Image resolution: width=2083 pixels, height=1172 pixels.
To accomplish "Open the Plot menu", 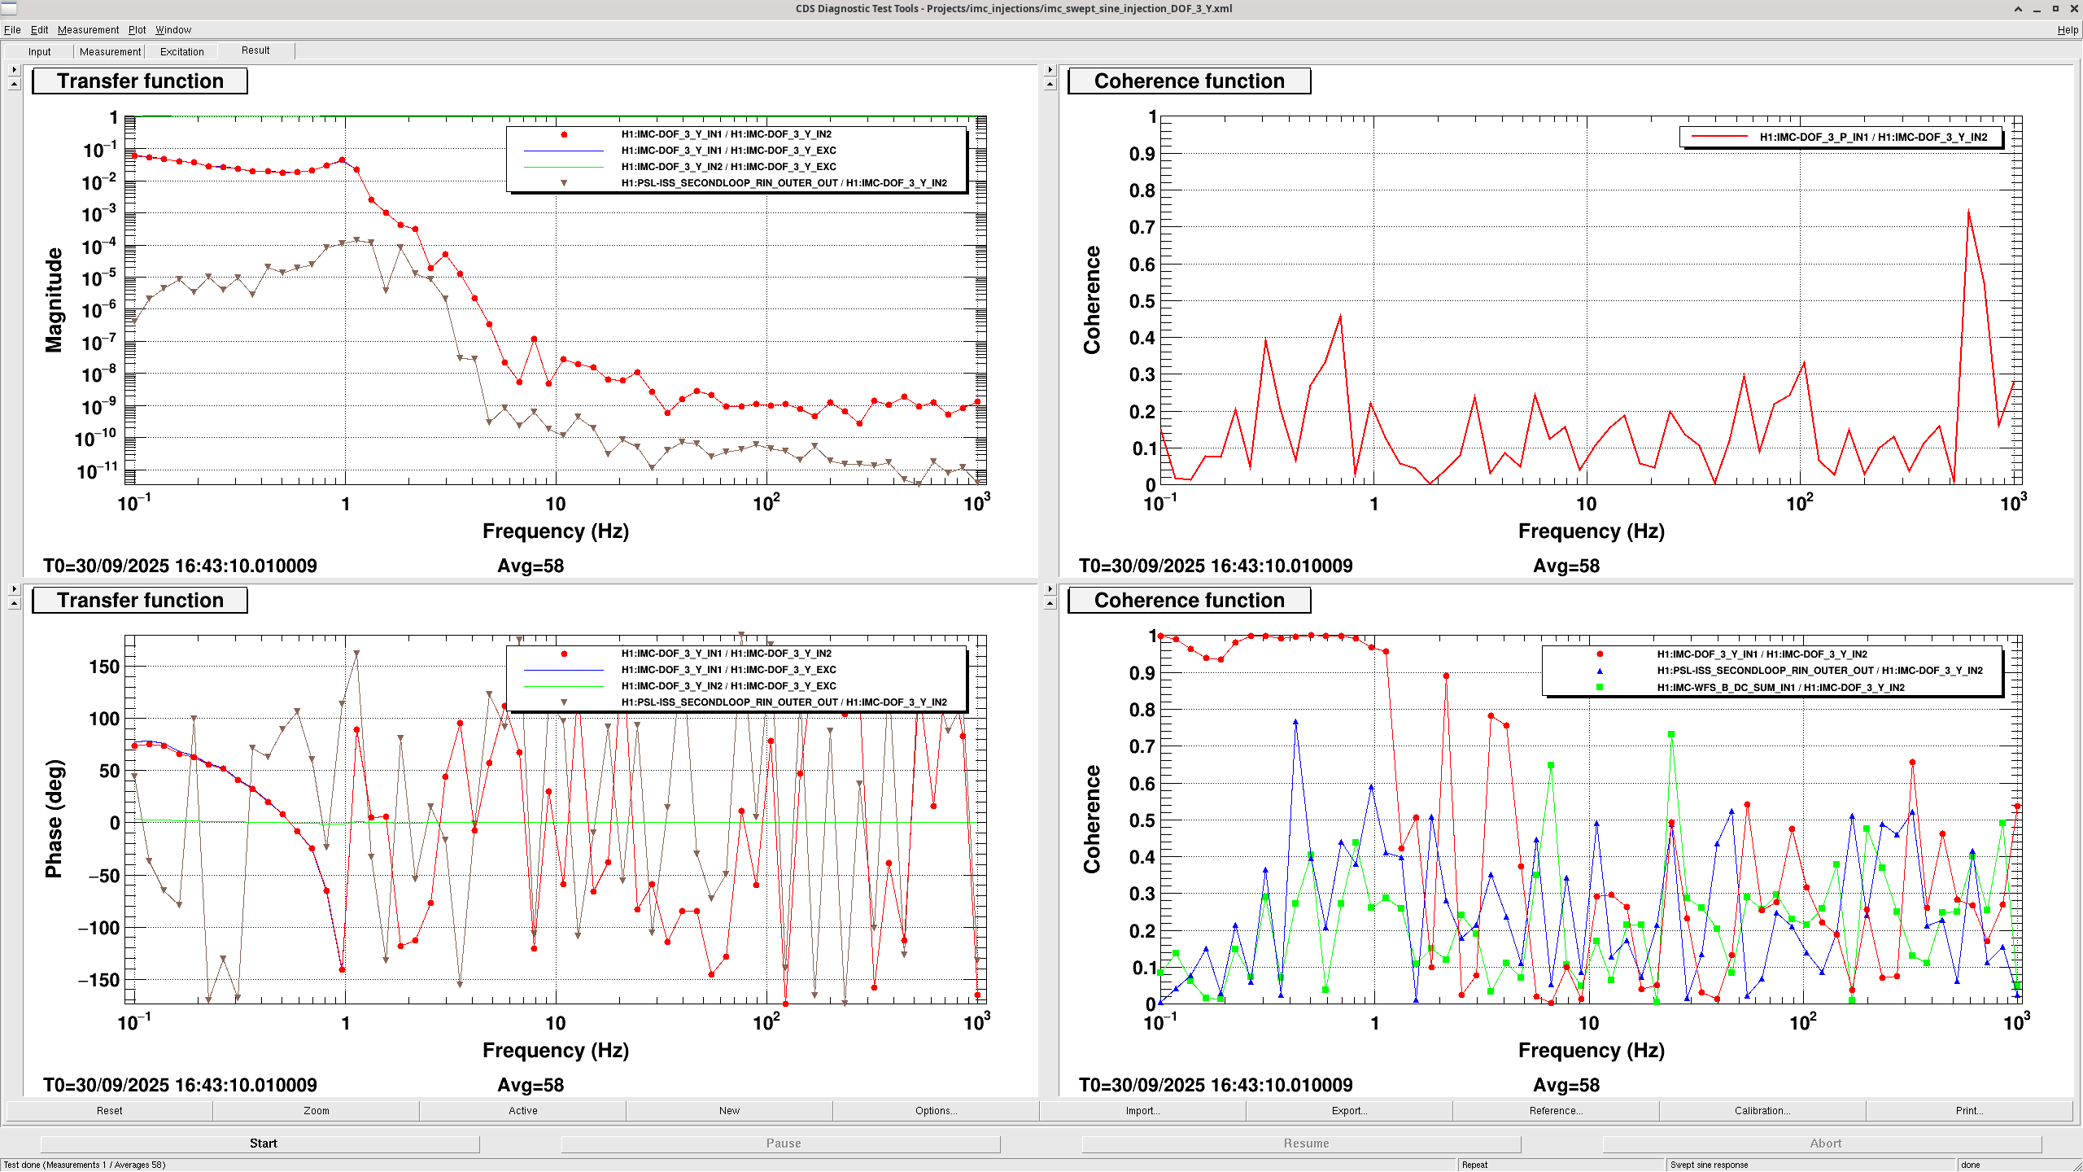I will pos(137,30).
